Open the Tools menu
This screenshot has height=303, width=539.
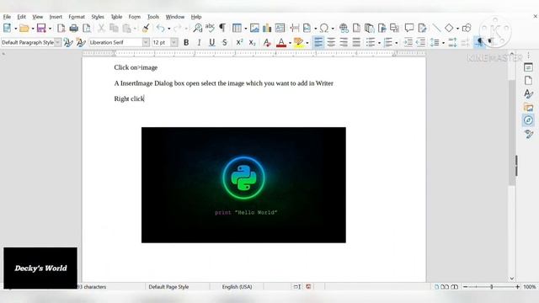[153, 17]
